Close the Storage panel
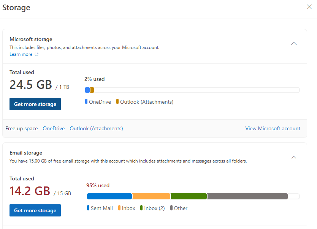Viewport: 317px width, 229px height. (x=309, y=7)
